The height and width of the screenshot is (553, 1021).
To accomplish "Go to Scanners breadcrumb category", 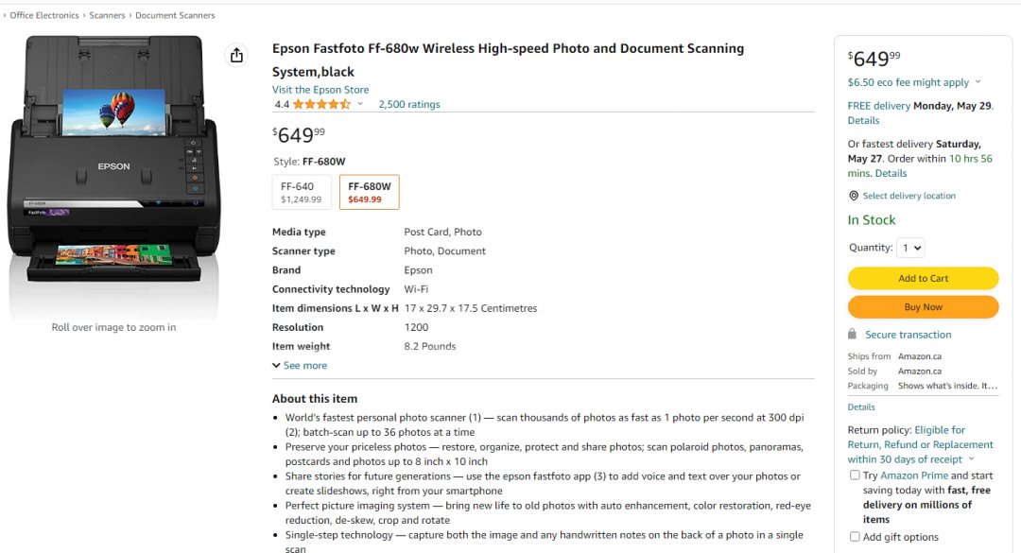I will tap(107, 16).
